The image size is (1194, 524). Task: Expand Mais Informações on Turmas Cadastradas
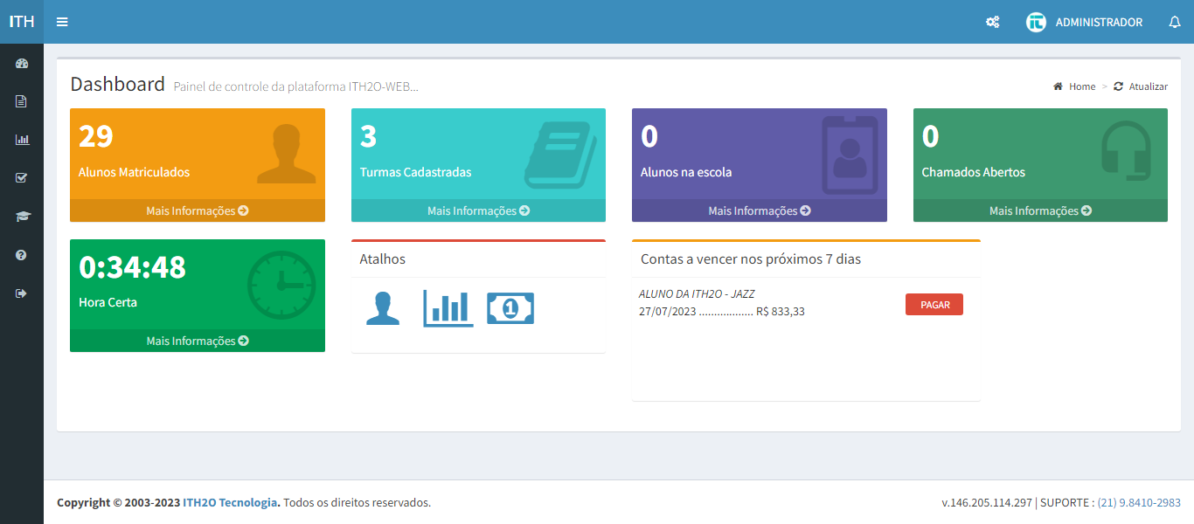coord(477,210)
